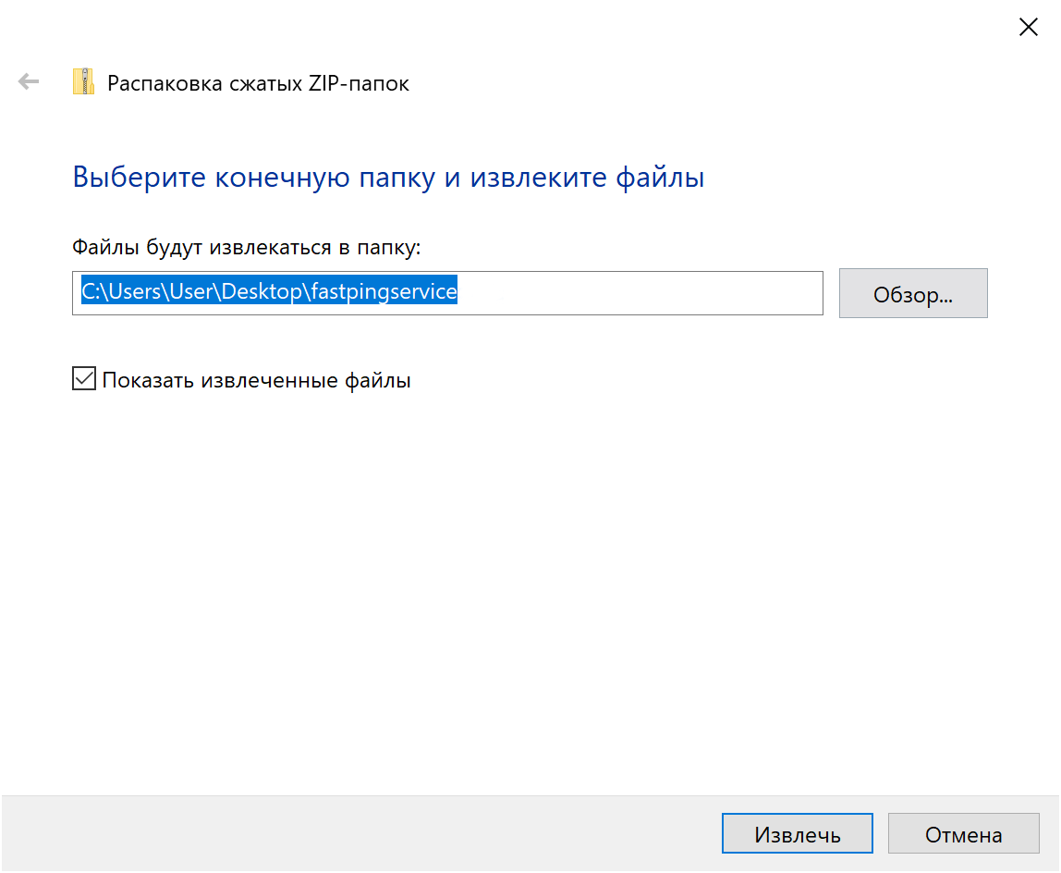Viewport: 1061px width, 873px height.
Task: Start extraction with 'Извлечь' button
Action: coord(797,835)
